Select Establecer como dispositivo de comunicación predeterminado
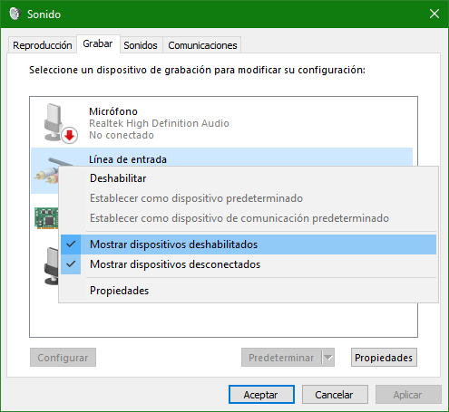The height and width of the screenshot is (412, 449). pyautogui.click(x=249, y=218)
